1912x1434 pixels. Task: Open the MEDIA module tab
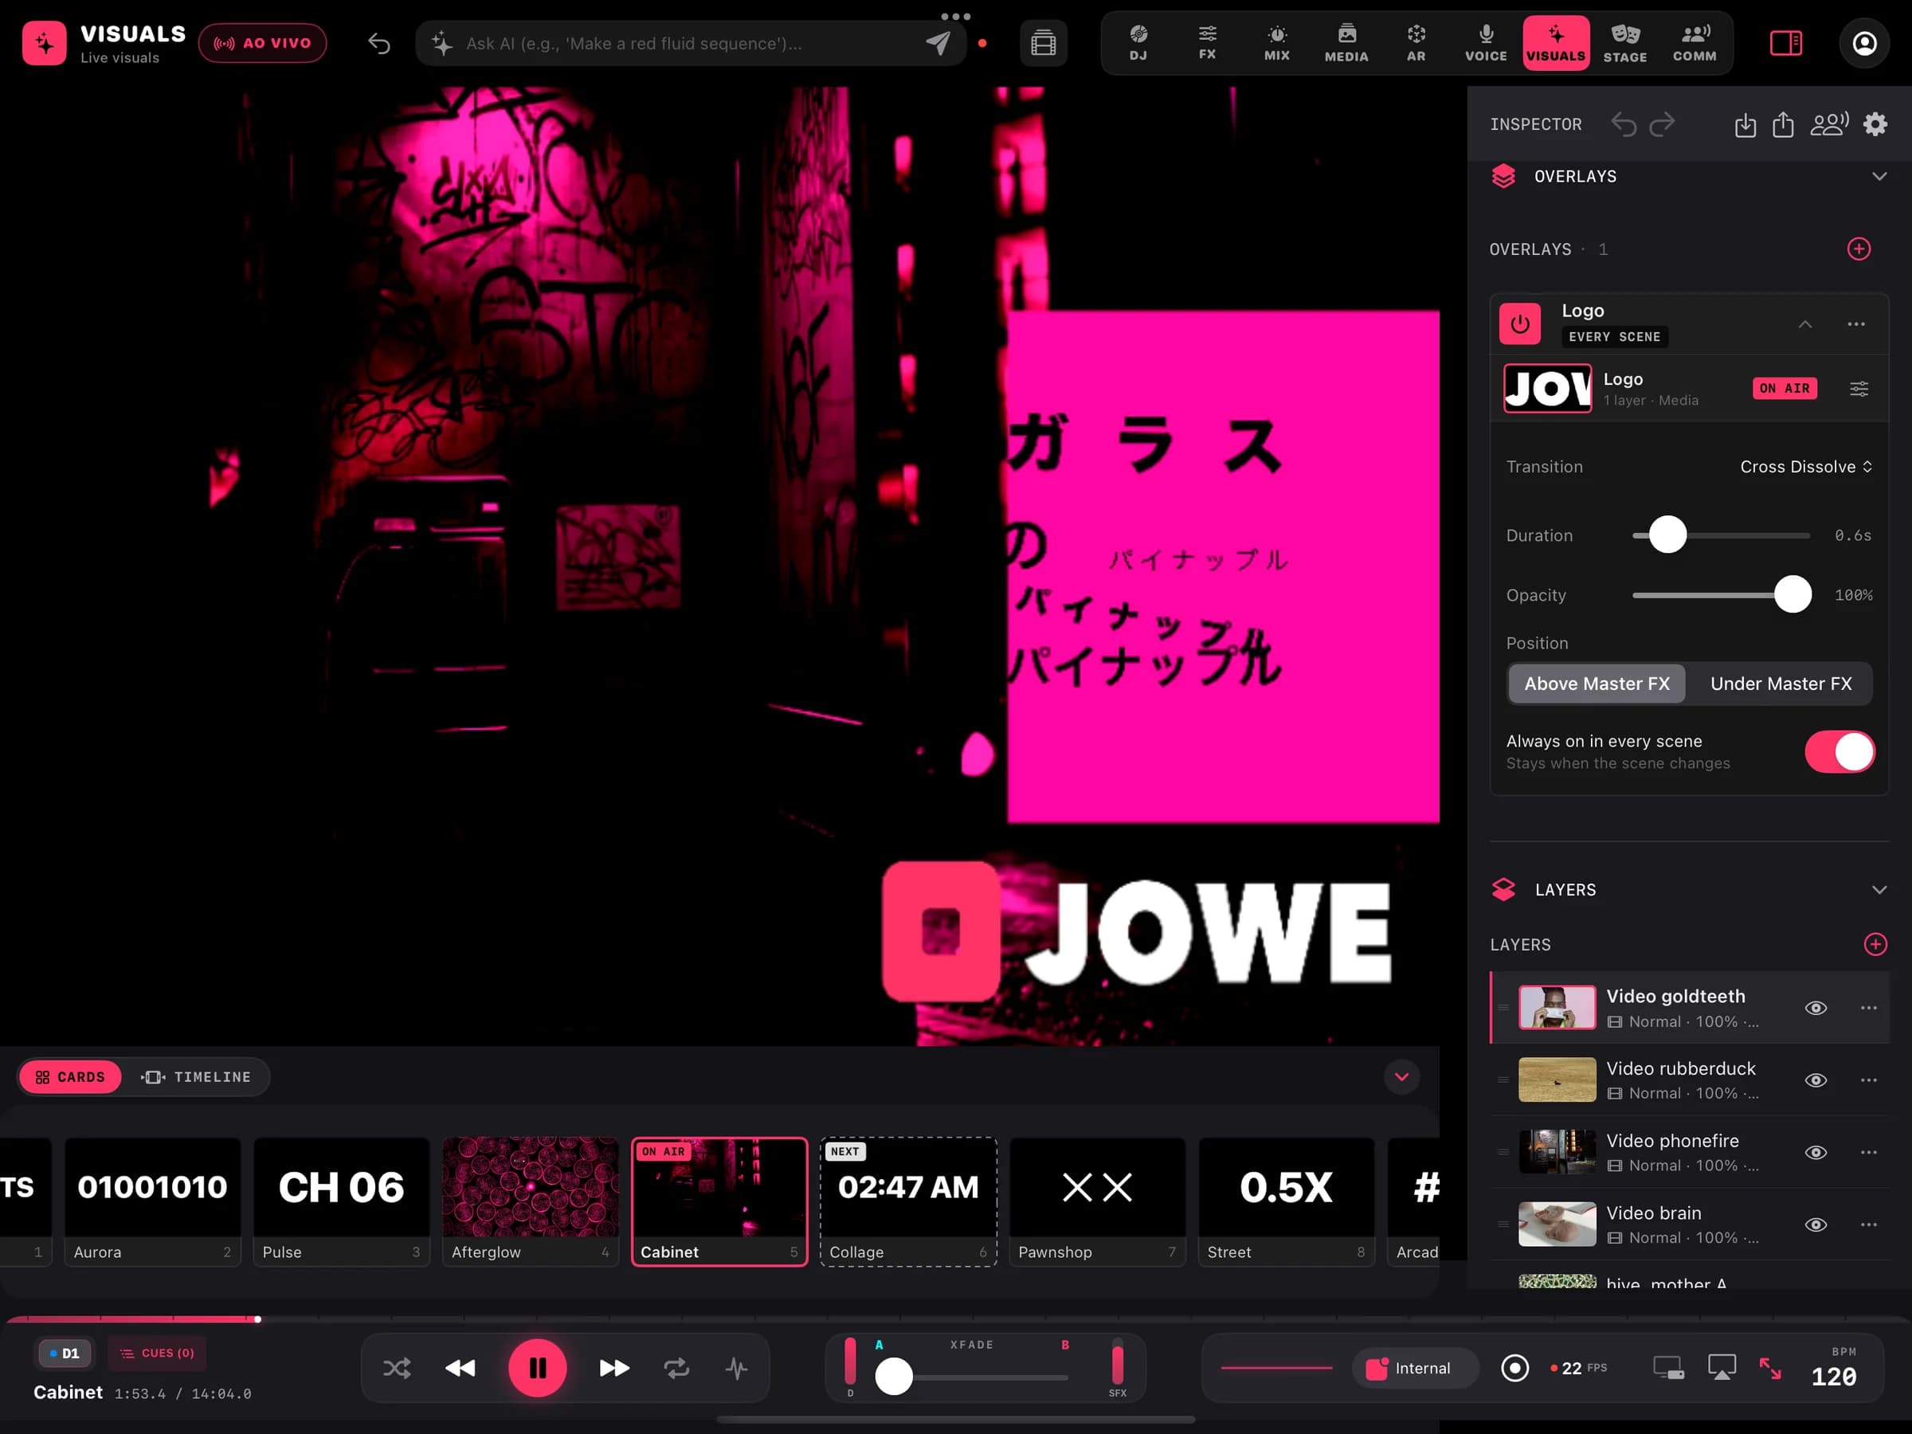pos(1346,43)
